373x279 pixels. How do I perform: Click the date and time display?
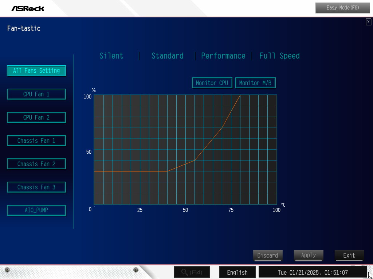tap(313, 272)
